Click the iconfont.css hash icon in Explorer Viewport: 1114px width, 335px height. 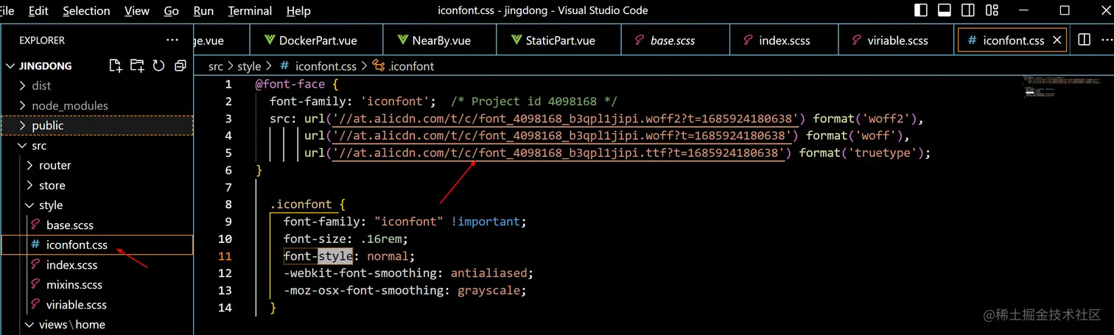(x=35, y=244)
